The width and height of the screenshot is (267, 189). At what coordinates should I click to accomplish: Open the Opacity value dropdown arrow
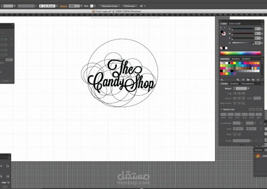click(x=81, y=6)
